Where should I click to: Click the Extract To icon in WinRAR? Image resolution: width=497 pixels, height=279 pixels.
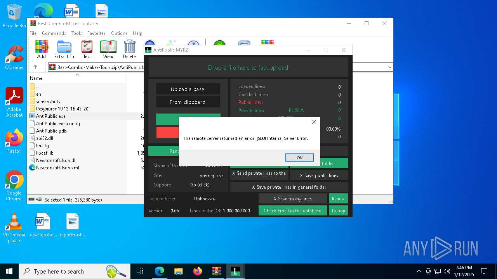[64, 49]
